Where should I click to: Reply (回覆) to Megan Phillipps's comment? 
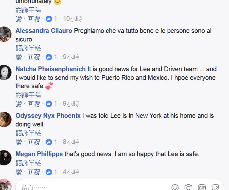point(34,172)
